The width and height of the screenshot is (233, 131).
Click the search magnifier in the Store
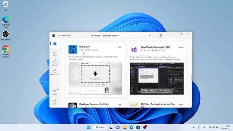150,36
